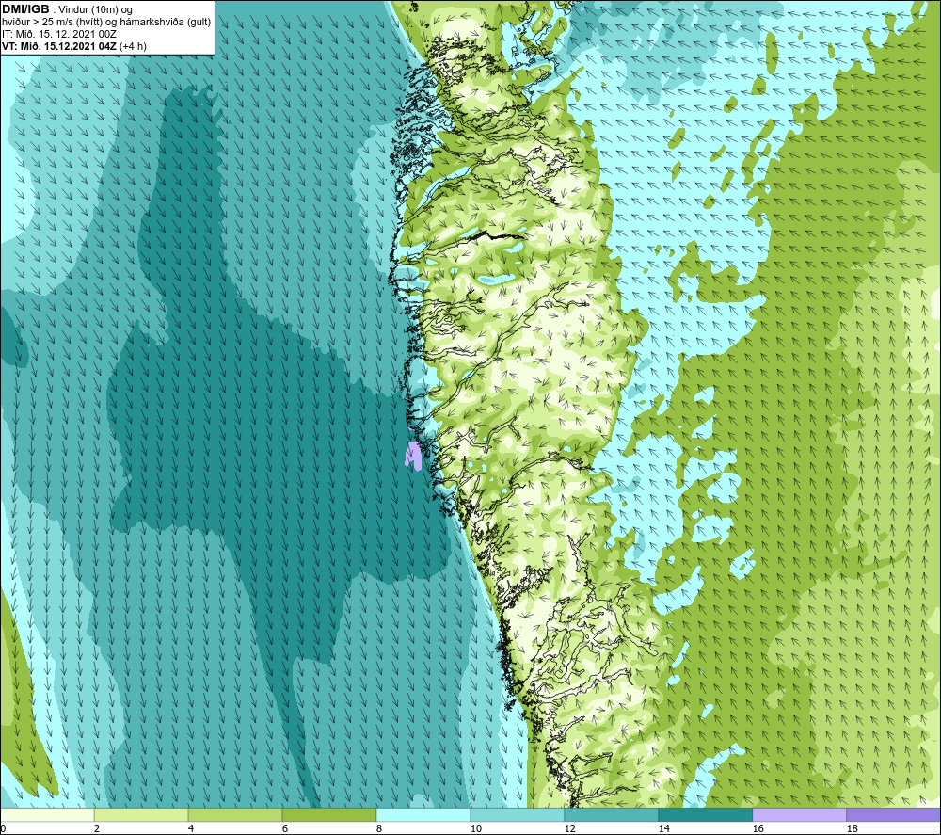The width and height of the screenshot is (941, 835).
Task: Click the legend scale label '2'
Action: tap(97, 829)
